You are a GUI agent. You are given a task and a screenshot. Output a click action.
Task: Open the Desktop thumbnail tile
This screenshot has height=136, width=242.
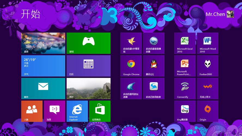43,43
